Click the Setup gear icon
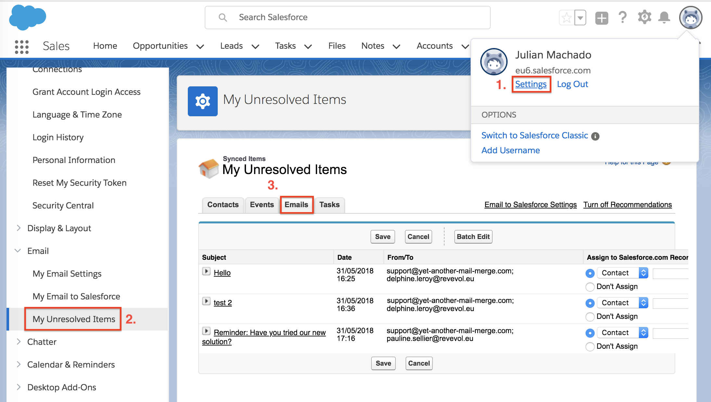Screen dimensions: 711x402 644,17
